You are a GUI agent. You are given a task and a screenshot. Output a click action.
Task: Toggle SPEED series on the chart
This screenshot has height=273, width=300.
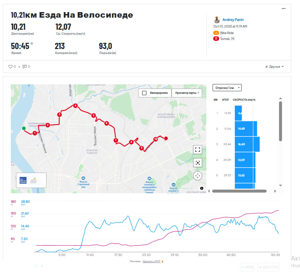[x=247, y=267]
